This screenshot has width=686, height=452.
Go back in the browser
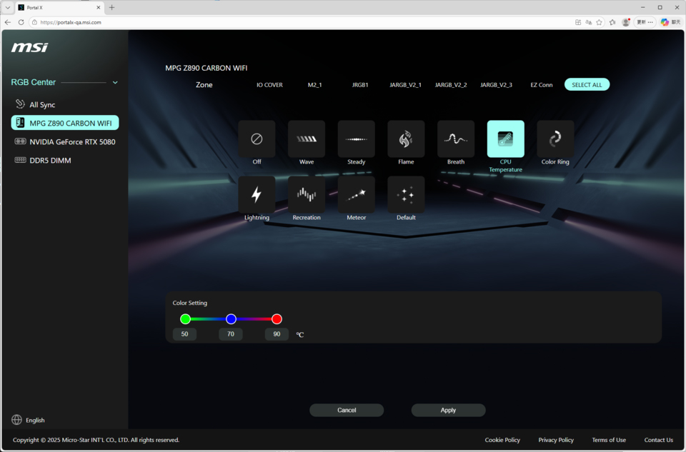pos(7,22)
